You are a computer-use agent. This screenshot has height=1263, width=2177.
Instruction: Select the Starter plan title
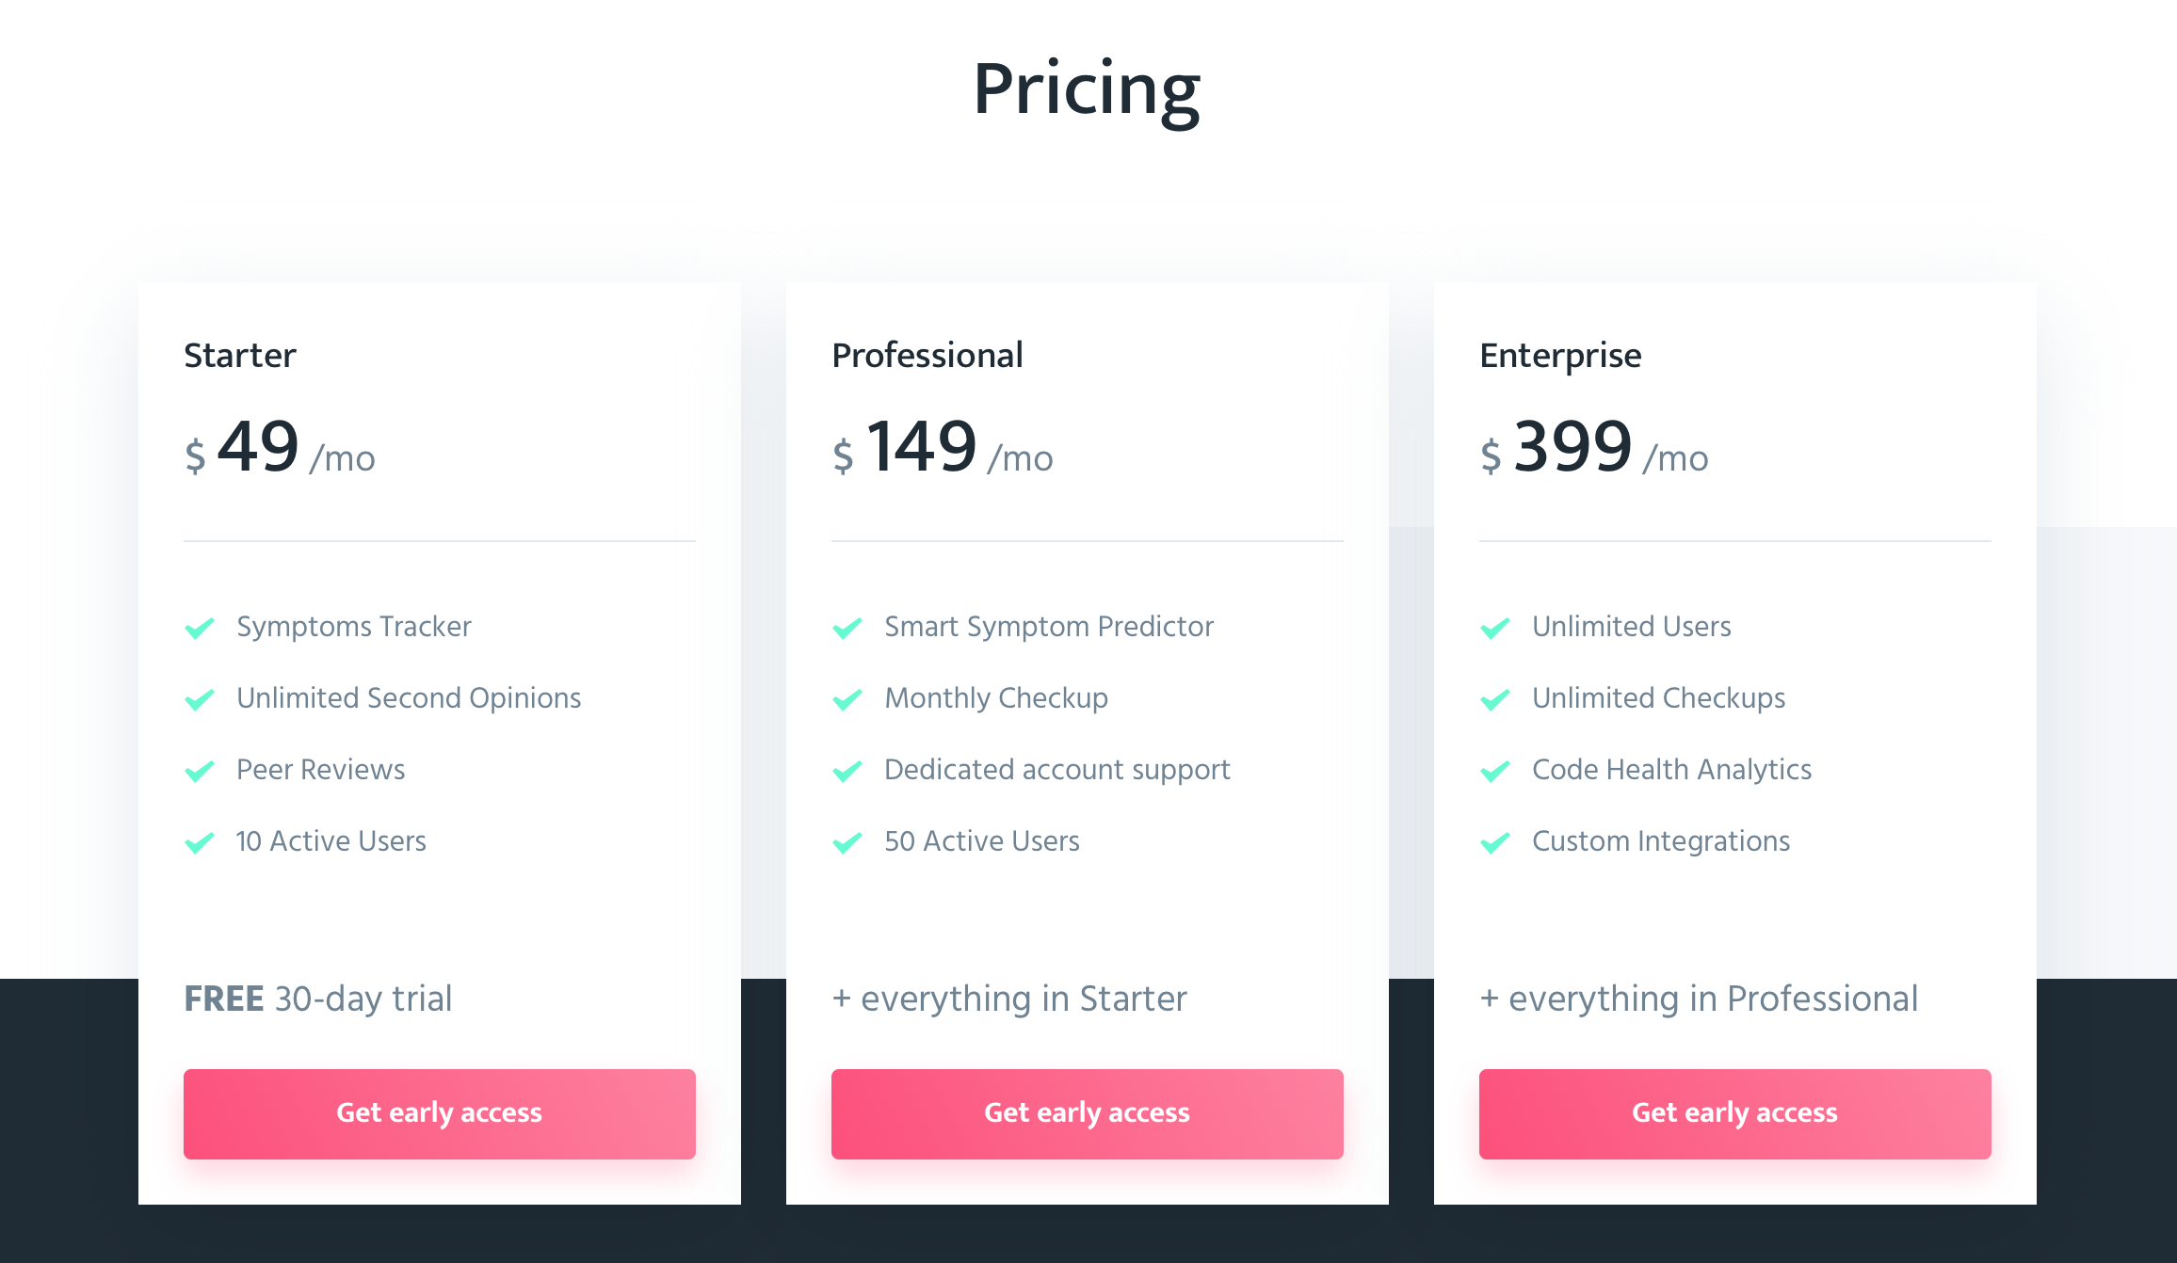[240, 356]
